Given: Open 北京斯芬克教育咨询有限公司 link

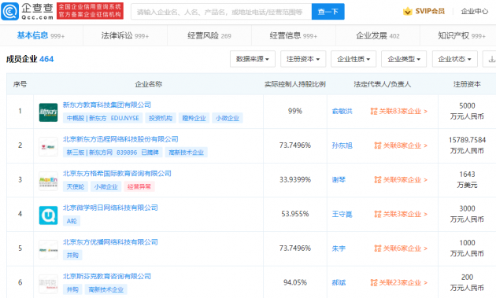Looking at the screenshot, I should tap(107, 276).
